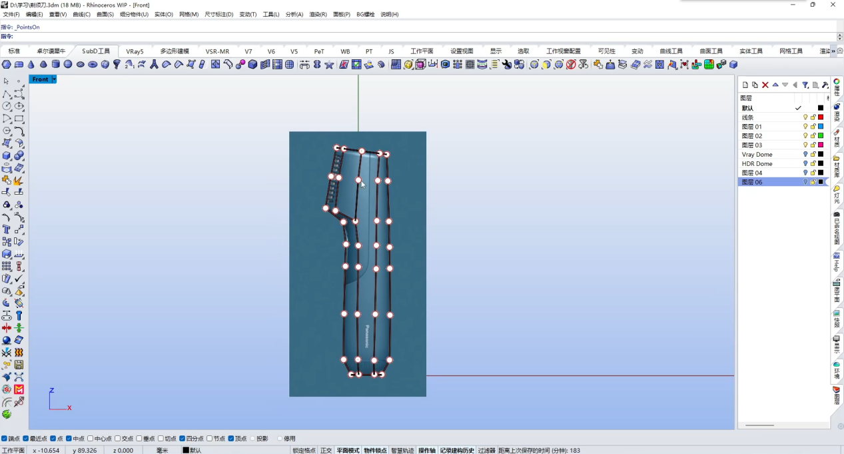Move layer up with the up-triangle icon
This screenshot has width=844, height=454.
click(x=775, y=85)
